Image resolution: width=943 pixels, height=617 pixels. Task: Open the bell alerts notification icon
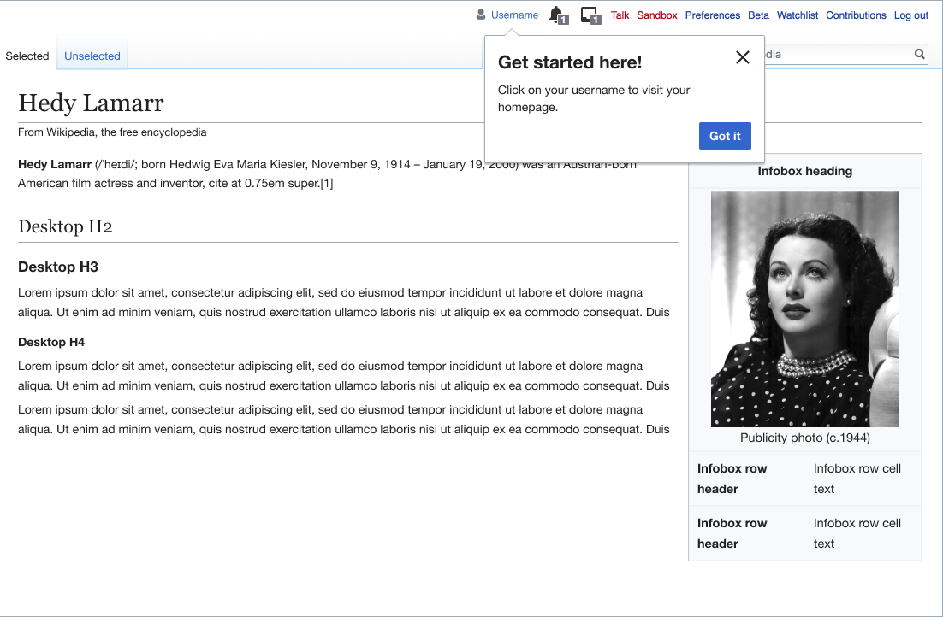click(x=557, y=15)
